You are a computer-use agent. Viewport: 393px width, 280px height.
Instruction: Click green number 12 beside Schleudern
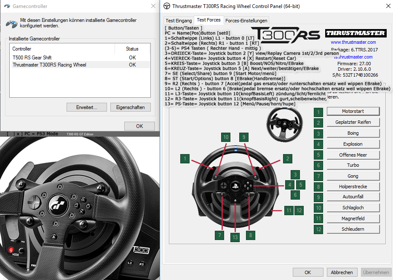coord(318,229)
